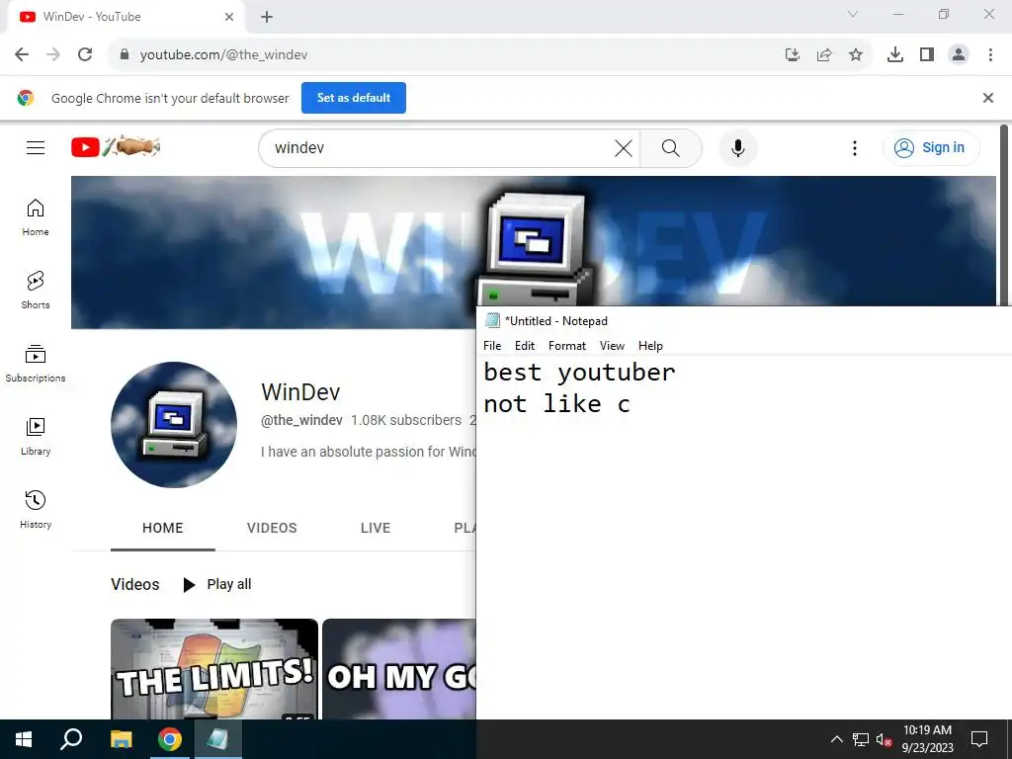Click the network tray icon
The height and width of the screenshot is (759, 1012).
(861, 739)
